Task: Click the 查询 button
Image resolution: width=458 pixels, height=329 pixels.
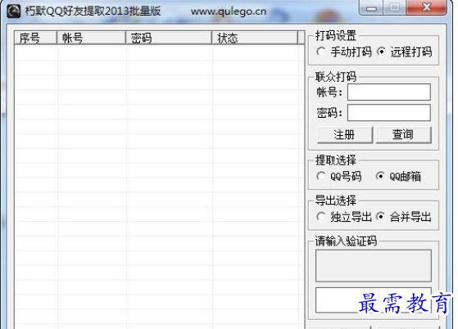Action: point(403,135)
